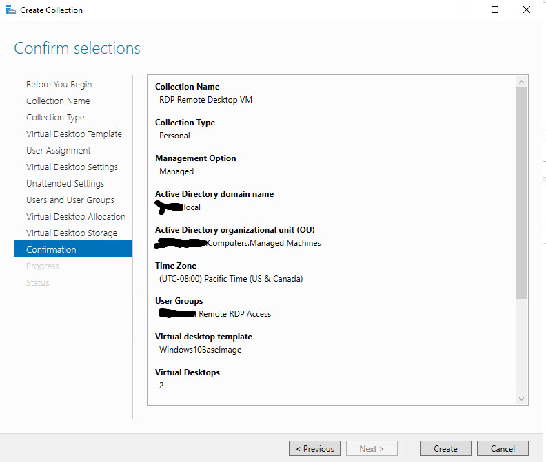
Task: Click the Previous button
Action: (x=314, y=448)
